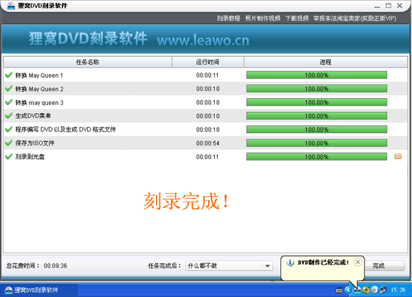Open the 任务完成后 dropdown showing 什么都不做

point(229,265)
